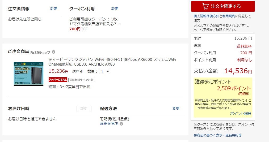Open the 個人情報保護方針 link
Screen dimensions: 269x142
pos(206,16)
